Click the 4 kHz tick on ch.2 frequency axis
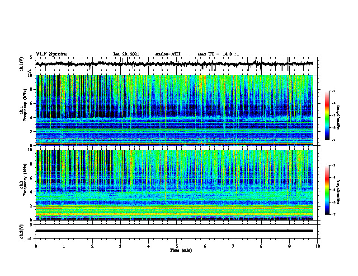This screenshot has height=276, width=358. tap(32, 193)
